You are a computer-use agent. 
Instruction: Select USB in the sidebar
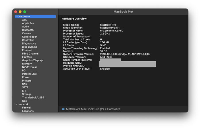25,101
